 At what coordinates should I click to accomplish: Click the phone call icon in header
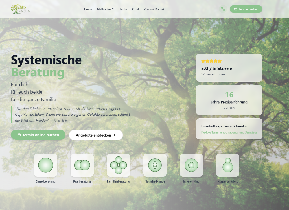pyautogui.click(x=223, y=9)
